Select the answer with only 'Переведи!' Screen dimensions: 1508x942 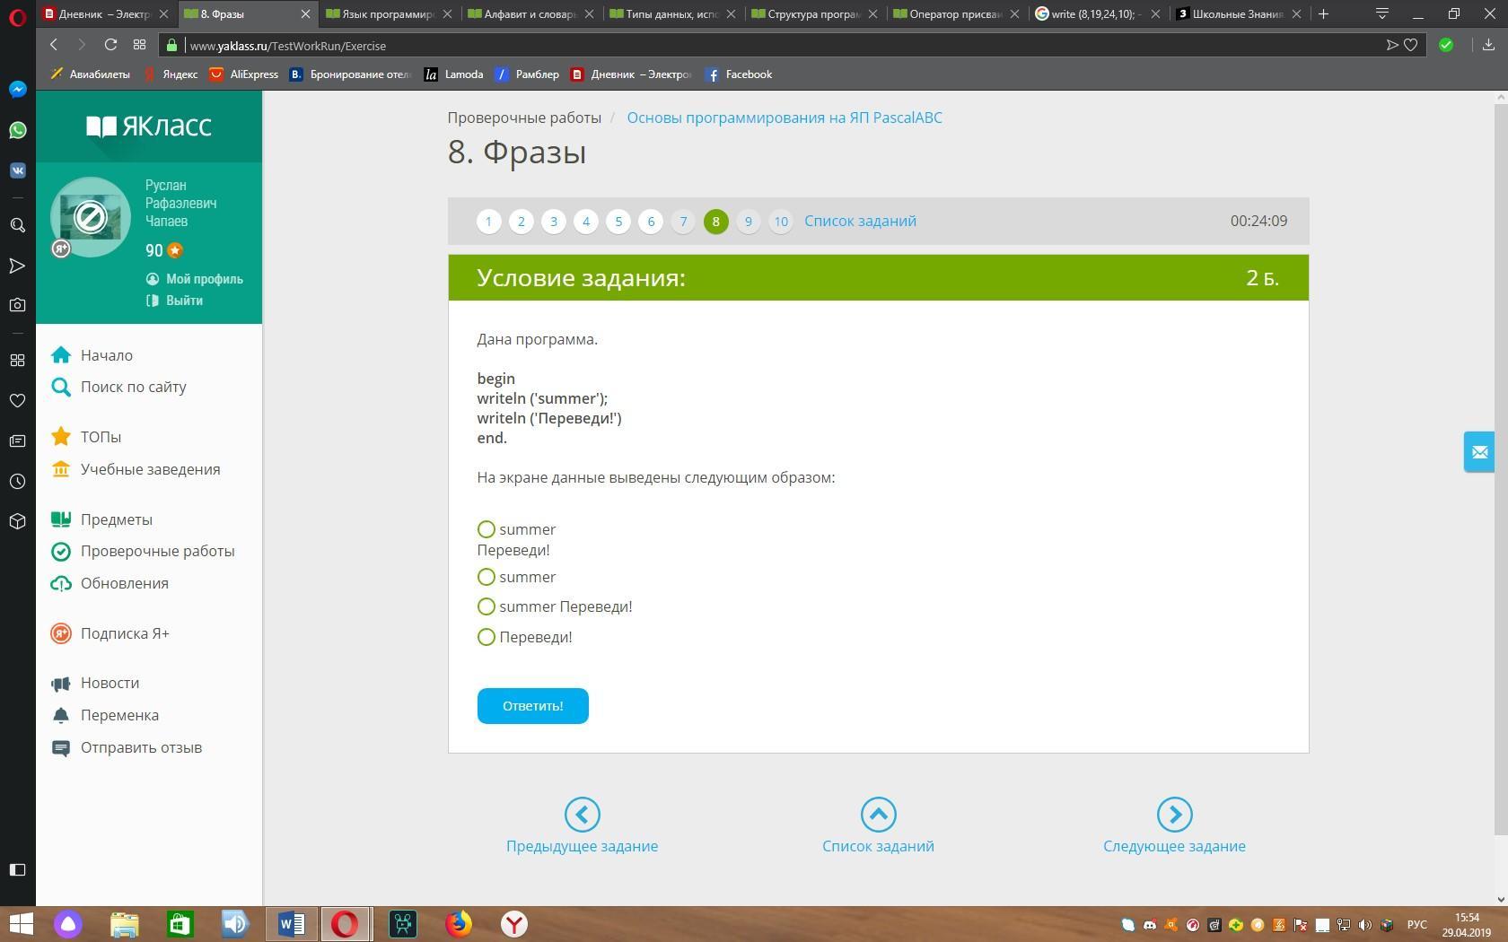click(x=487, y=637)
